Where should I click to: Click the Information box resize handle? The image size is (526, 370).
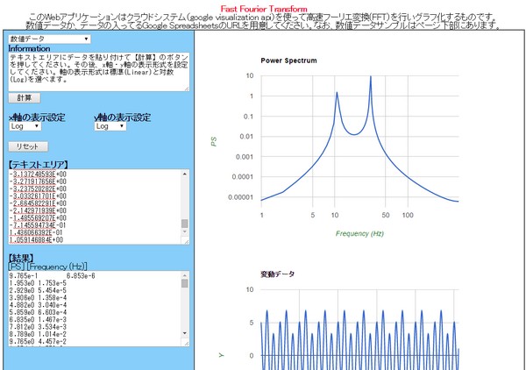(187, 89)
